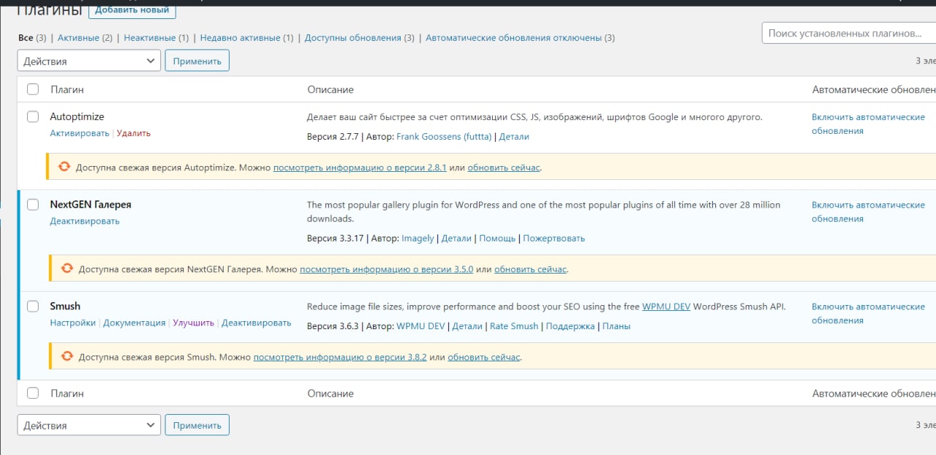Filter plugins by Недавно активные
936x455 pixels.
(240, 37)
